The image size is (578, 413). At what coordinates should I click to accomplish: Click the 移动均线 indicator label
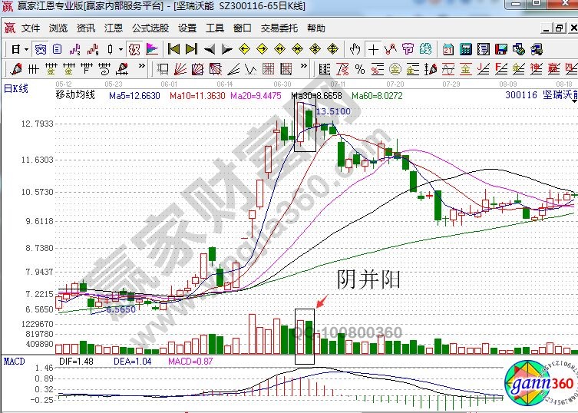pyautogui.click(x=75, y=95)
